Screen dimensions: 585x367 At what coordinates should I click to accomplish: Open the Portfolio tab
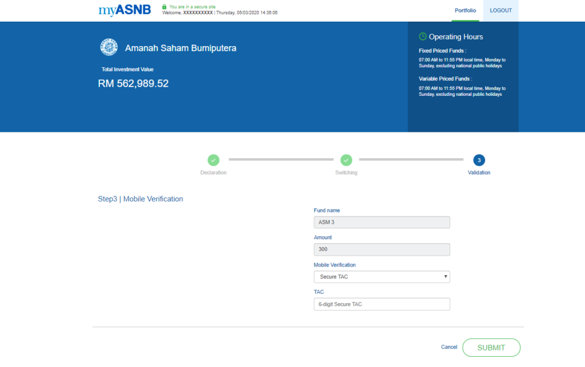[x=465, y=10]
